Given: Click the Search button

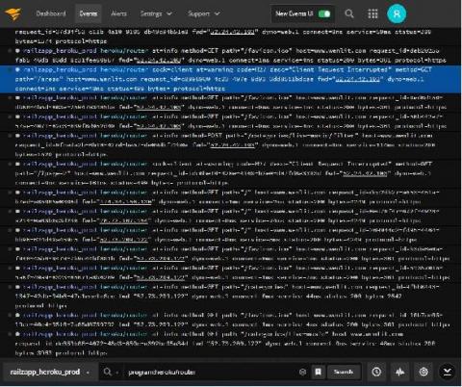Looking at the screenshot, I should [x=344, y=372].
